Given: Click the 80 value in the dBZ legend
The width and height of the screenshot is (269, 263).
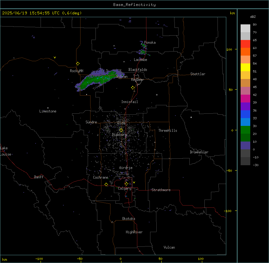Looking at the screenshot, I should coord(255,25).
